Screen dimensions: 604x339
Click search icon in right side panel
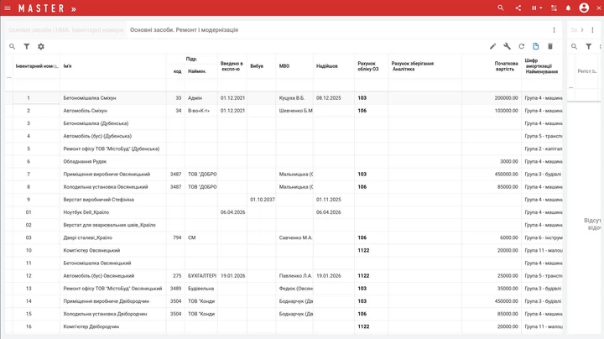pos(574,46)
